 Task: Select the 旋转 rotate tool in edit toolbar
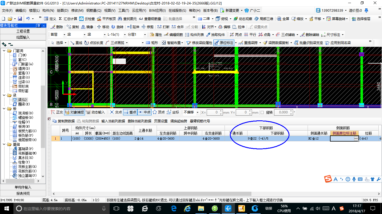point(117,27)
